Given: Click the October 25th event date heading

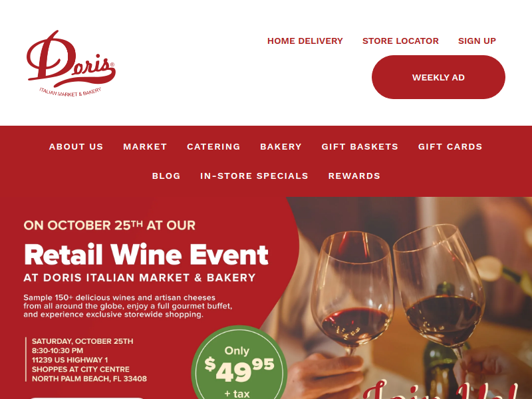Looking at the screenshot, I should [109, 225].
